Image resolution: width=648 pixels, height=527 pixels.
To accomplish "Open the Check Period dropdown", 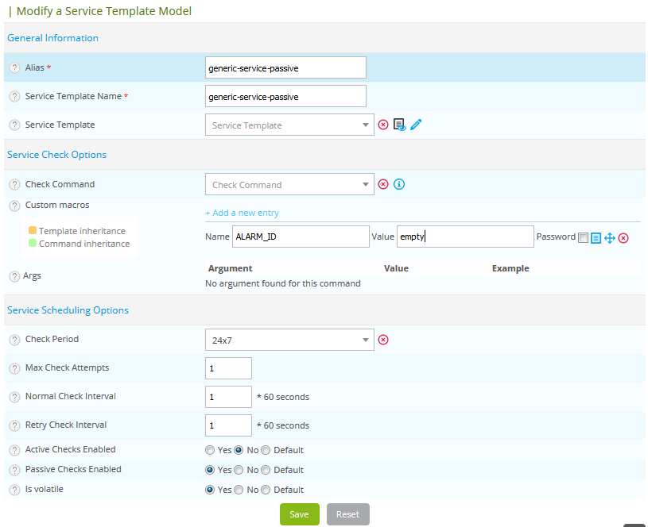I will click(x=289, y=340).
